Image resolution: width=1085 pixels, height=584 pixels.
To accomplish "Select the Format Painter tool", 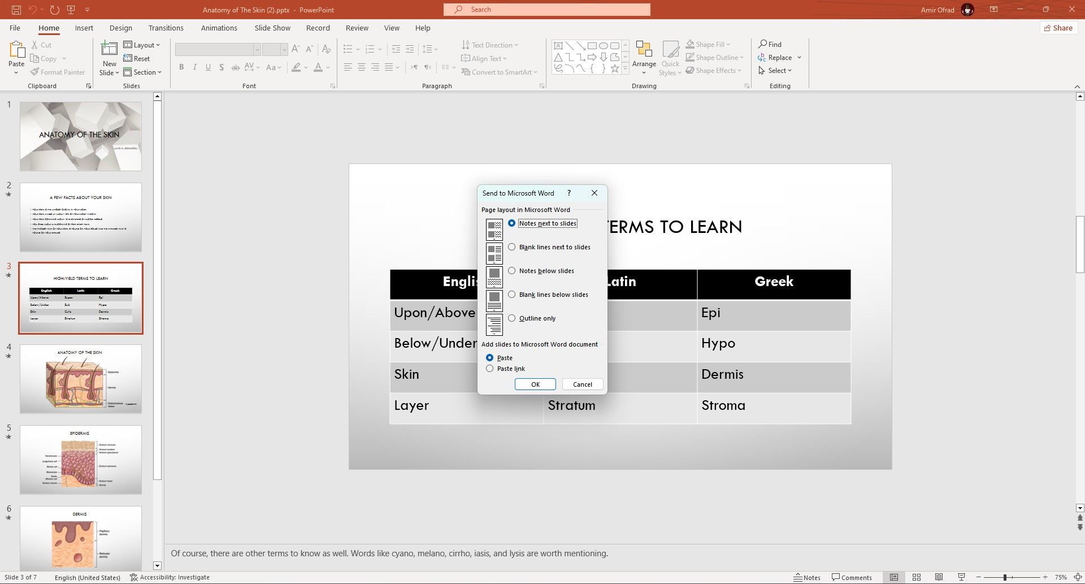I will click(58, 72).
